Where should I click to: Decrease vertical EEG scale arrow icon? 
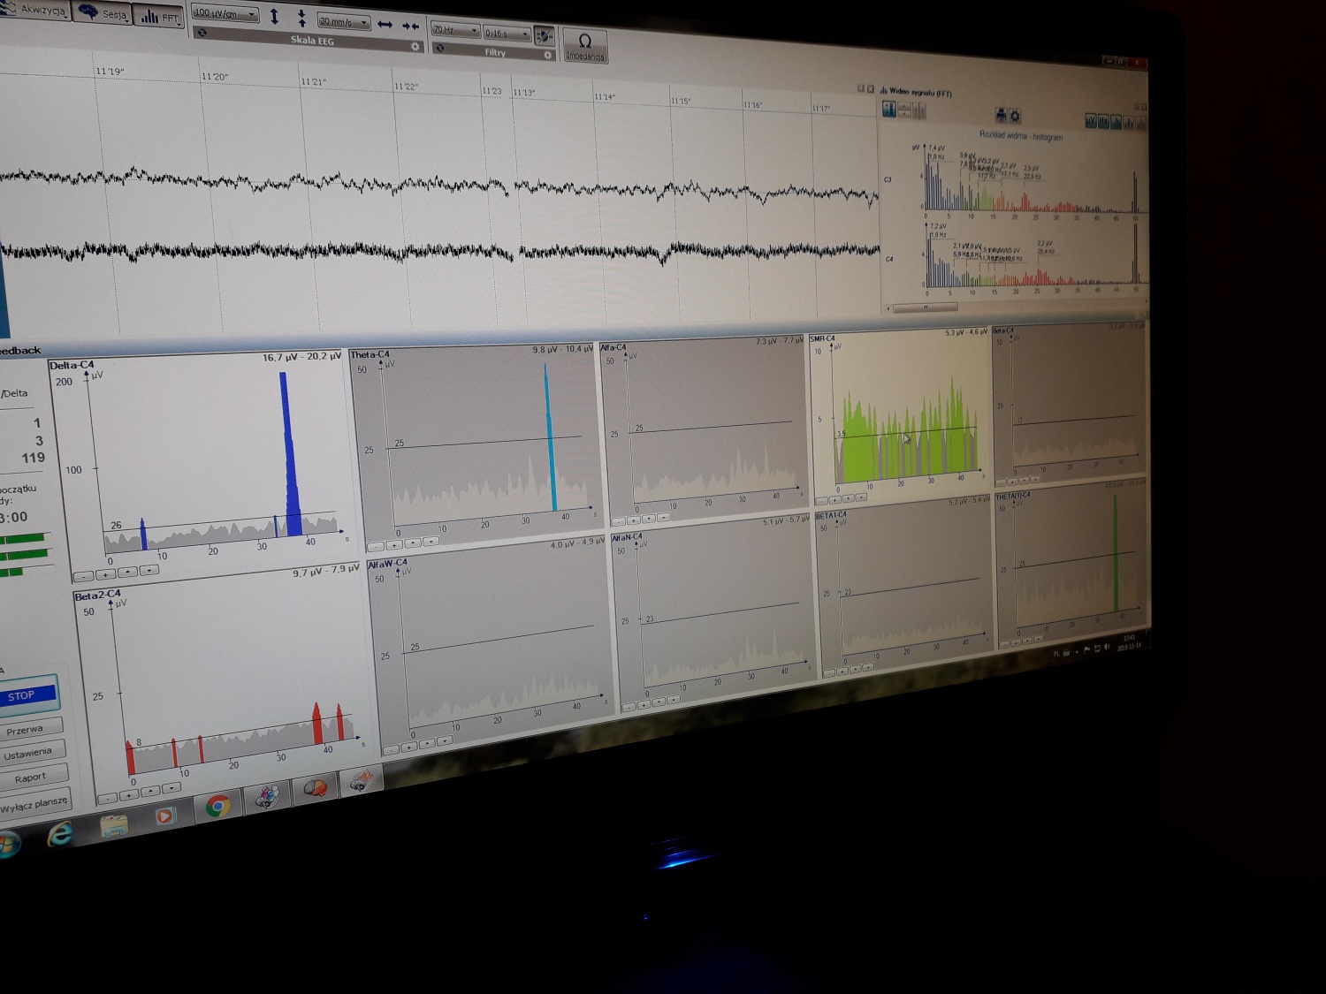tap(301, 19)
